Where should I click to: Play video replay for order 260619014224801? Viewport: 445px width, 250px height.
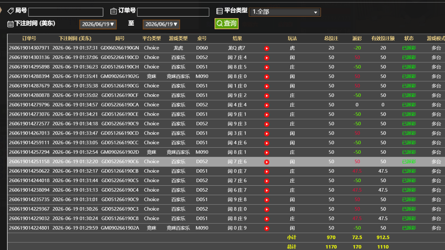point(267,229)
